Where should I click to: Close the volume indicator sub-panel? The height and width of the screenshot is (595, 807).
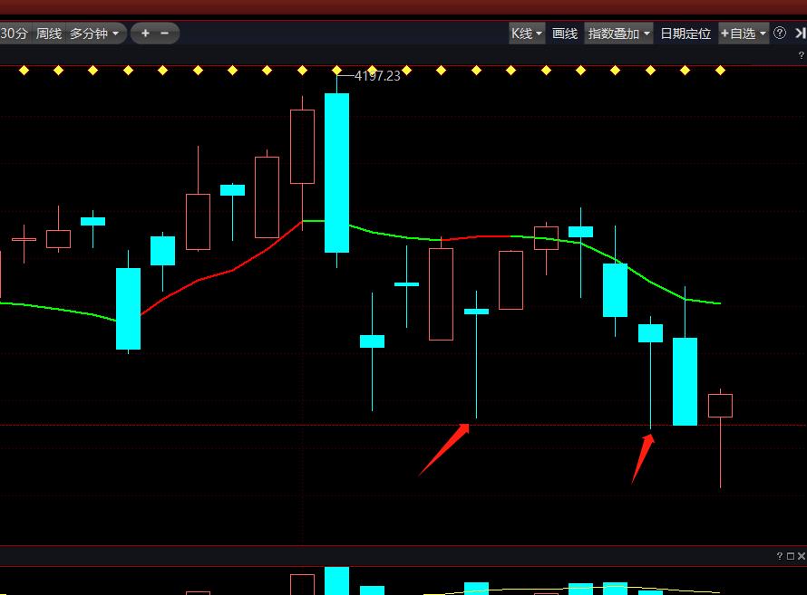[801, 556]
